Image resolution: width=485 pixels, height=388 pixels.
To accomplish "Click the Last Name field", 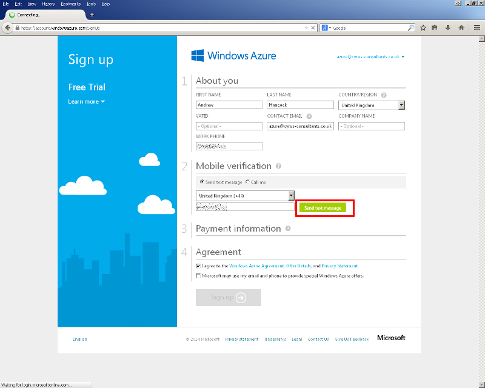I will coord(300,105).
